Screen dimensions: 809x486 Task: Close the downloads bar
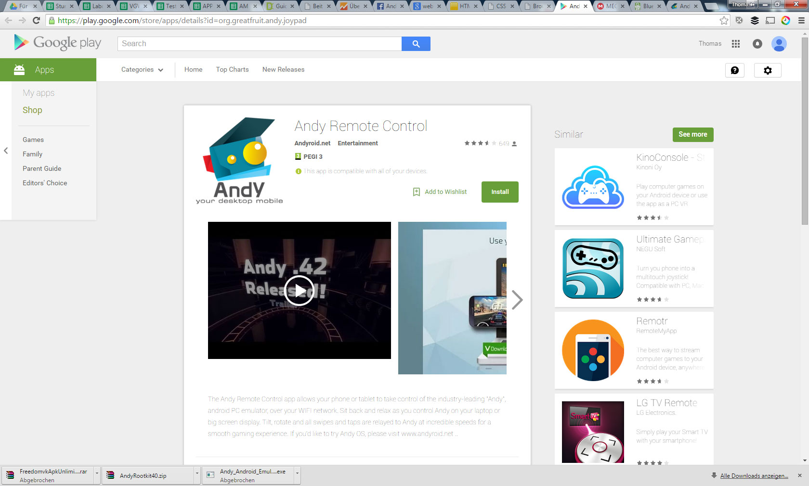click(800, 475)
